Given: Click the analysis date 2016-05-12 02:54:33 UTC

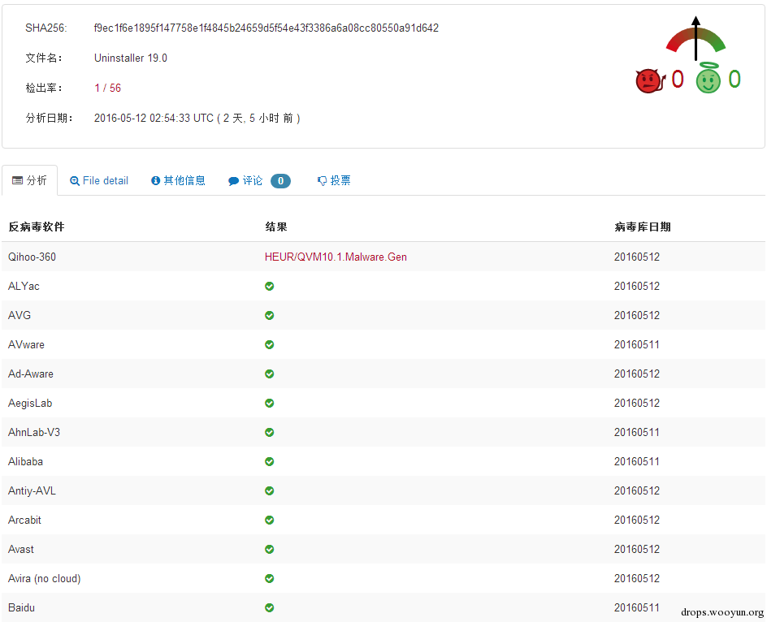Looking at the screenshot, I should click(154, 118).
